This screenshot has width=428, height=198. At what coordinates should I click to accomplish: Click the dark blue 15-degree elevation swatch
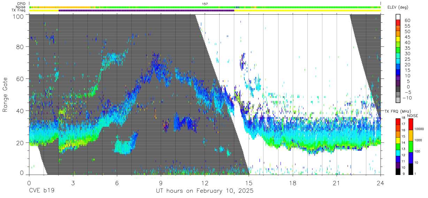point(398,73)
